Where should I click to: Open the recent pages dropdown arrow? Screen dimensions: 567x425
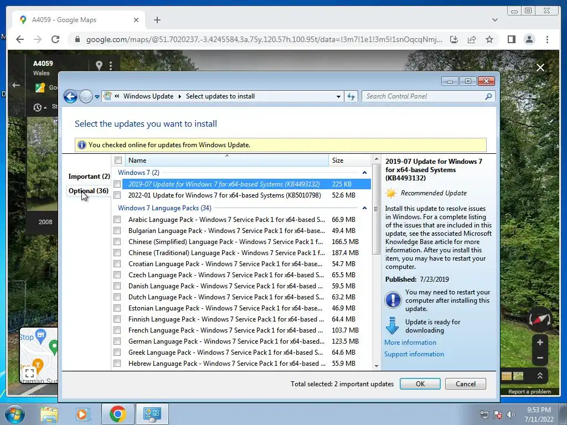[x=97, y=97]
